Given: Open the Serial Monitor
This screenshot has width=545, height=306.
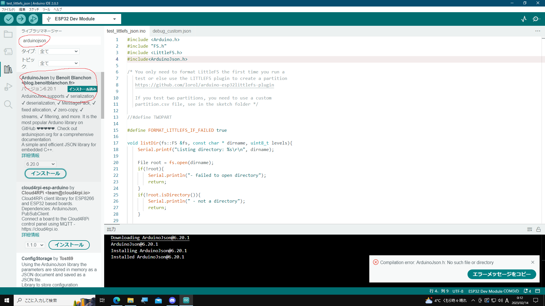Looking at the screenshot, I should coord(536,19).
